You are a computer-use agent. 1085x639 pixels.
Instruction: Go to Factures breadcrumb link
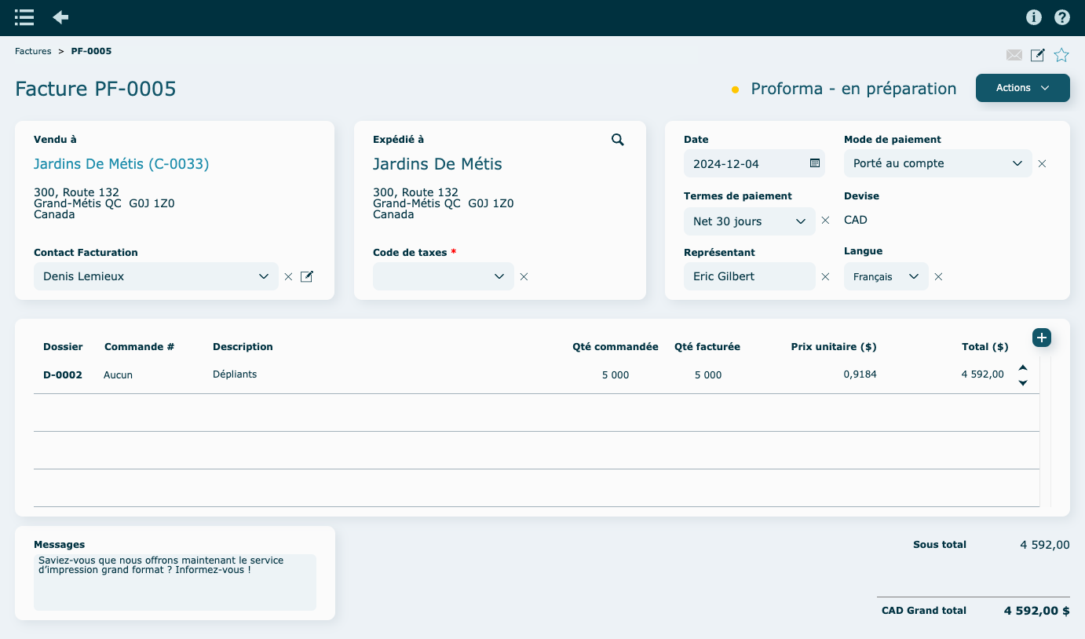click(33, 51)
